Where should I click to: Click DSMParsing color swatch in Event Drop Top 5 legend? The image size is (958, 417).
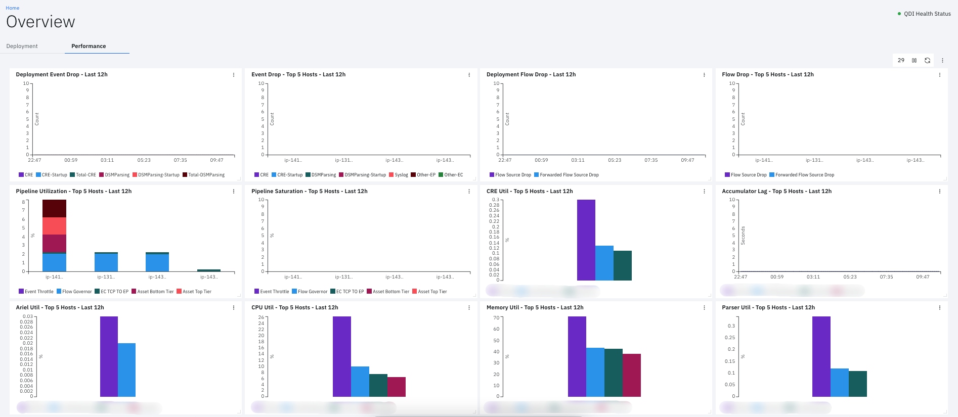(308, 175)
